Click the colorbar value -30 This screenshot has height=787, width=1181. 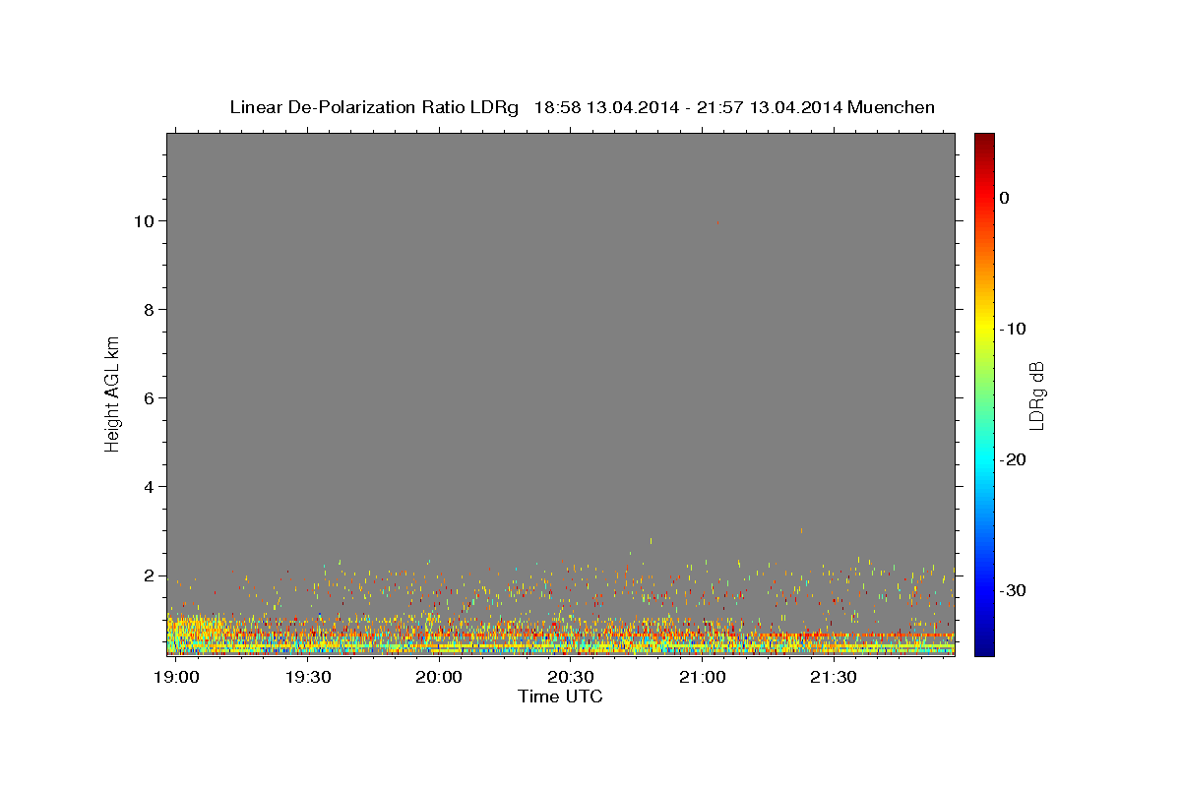[x=1014, y=590]
